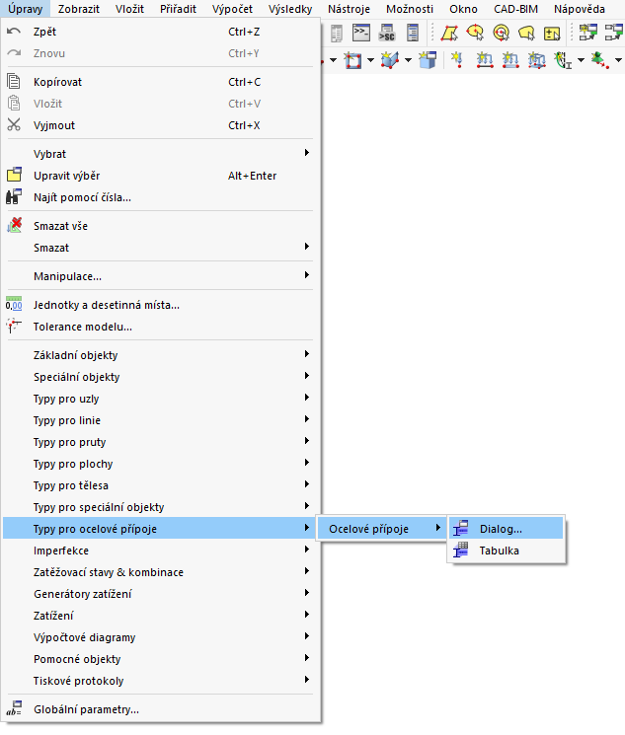This screenshot has width=625, height=735.
Task: Click the undo arrow icon beside Zpět
Action: (14, 32)
